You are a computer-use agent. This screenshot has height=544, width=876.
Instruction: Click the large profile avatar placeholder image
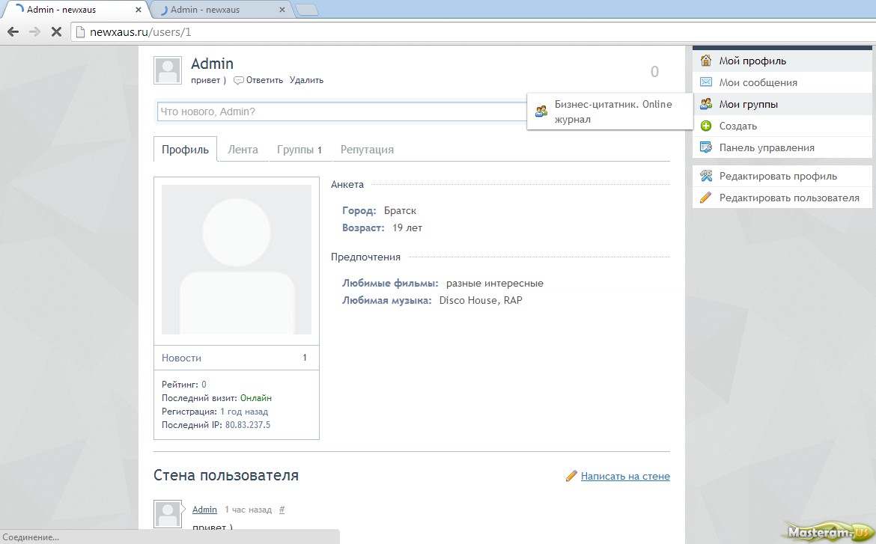click(237, 260)
